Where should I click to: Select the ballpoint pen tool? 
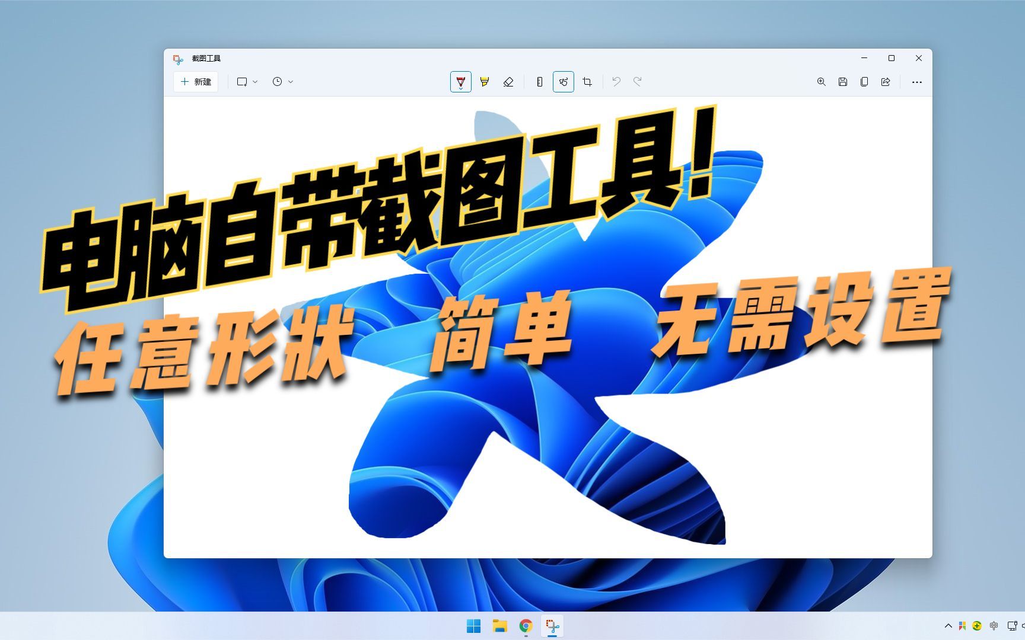point(461,82)
